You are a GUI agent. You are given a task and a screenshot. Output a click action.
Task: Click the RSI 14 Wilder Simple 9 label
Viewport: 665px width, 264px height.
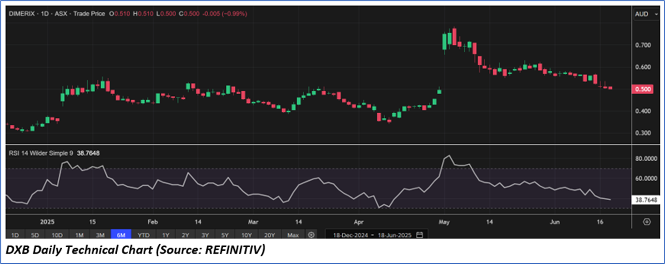click(x=41, y=153)
